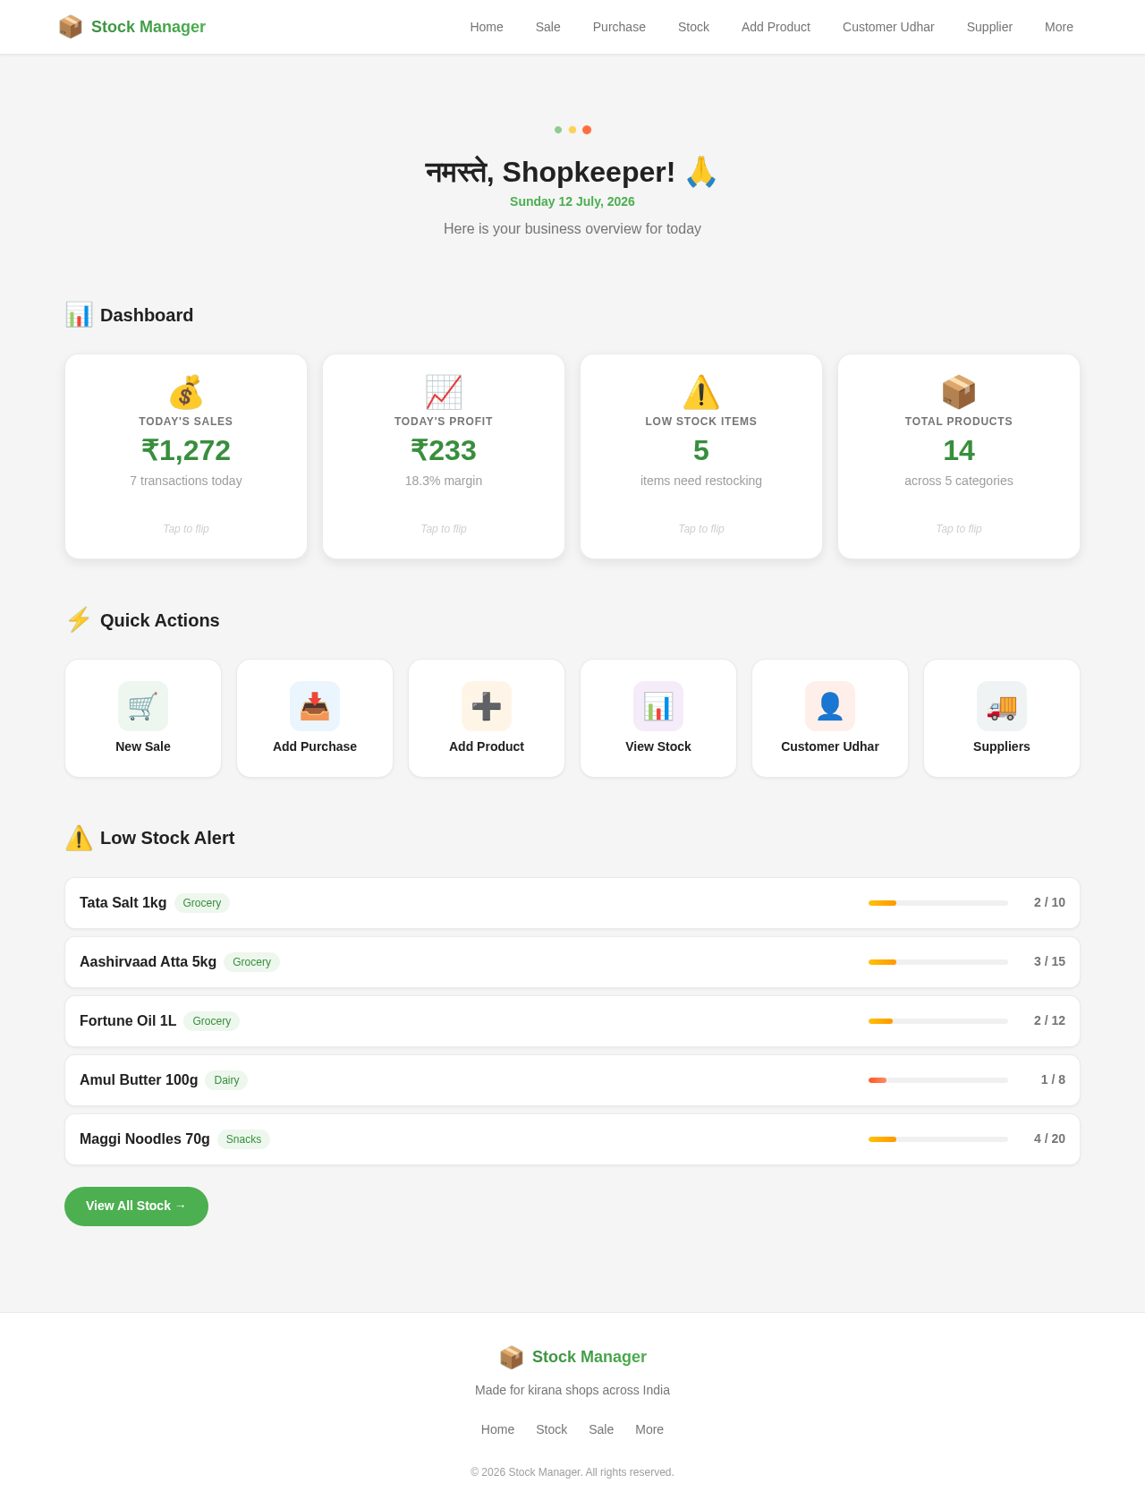This screenshot has height=1509, width=1145.
Task: Open Supplier page from top navigation
Action: coord(989,27)
